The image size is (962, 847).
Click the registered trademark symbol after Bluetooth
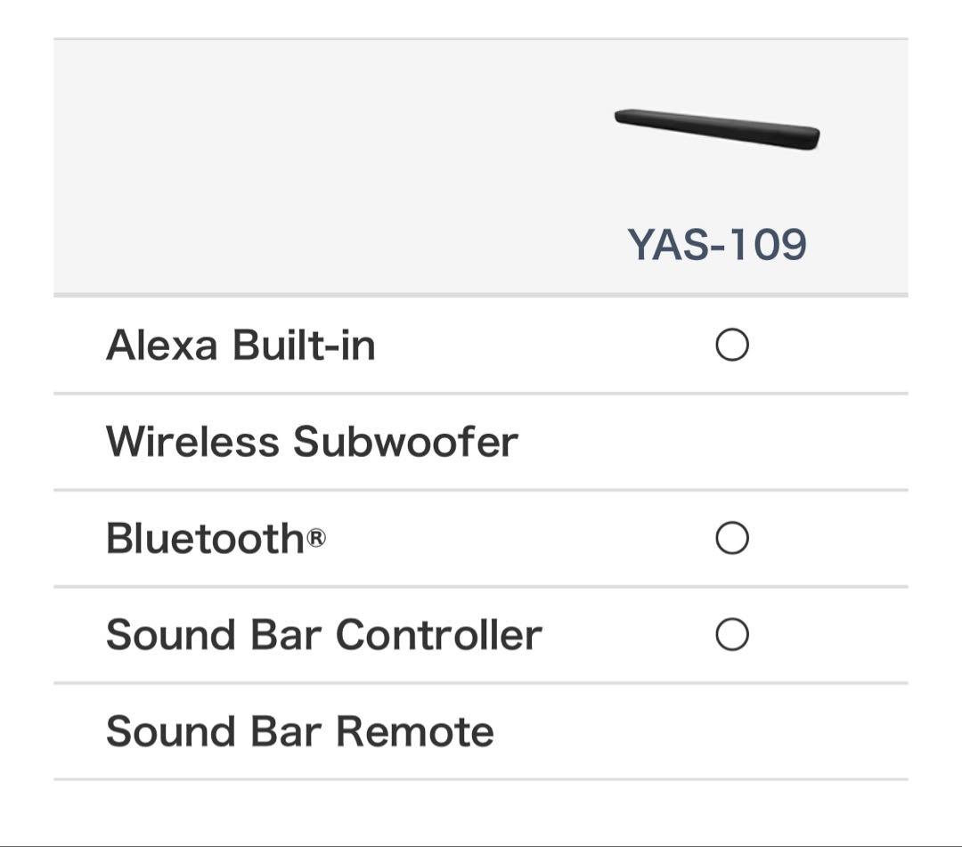coord(316,539)
